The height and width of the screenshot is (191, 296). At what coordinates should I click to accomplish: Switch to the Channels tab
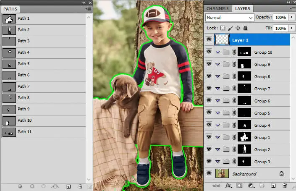(x=218, y=8)
